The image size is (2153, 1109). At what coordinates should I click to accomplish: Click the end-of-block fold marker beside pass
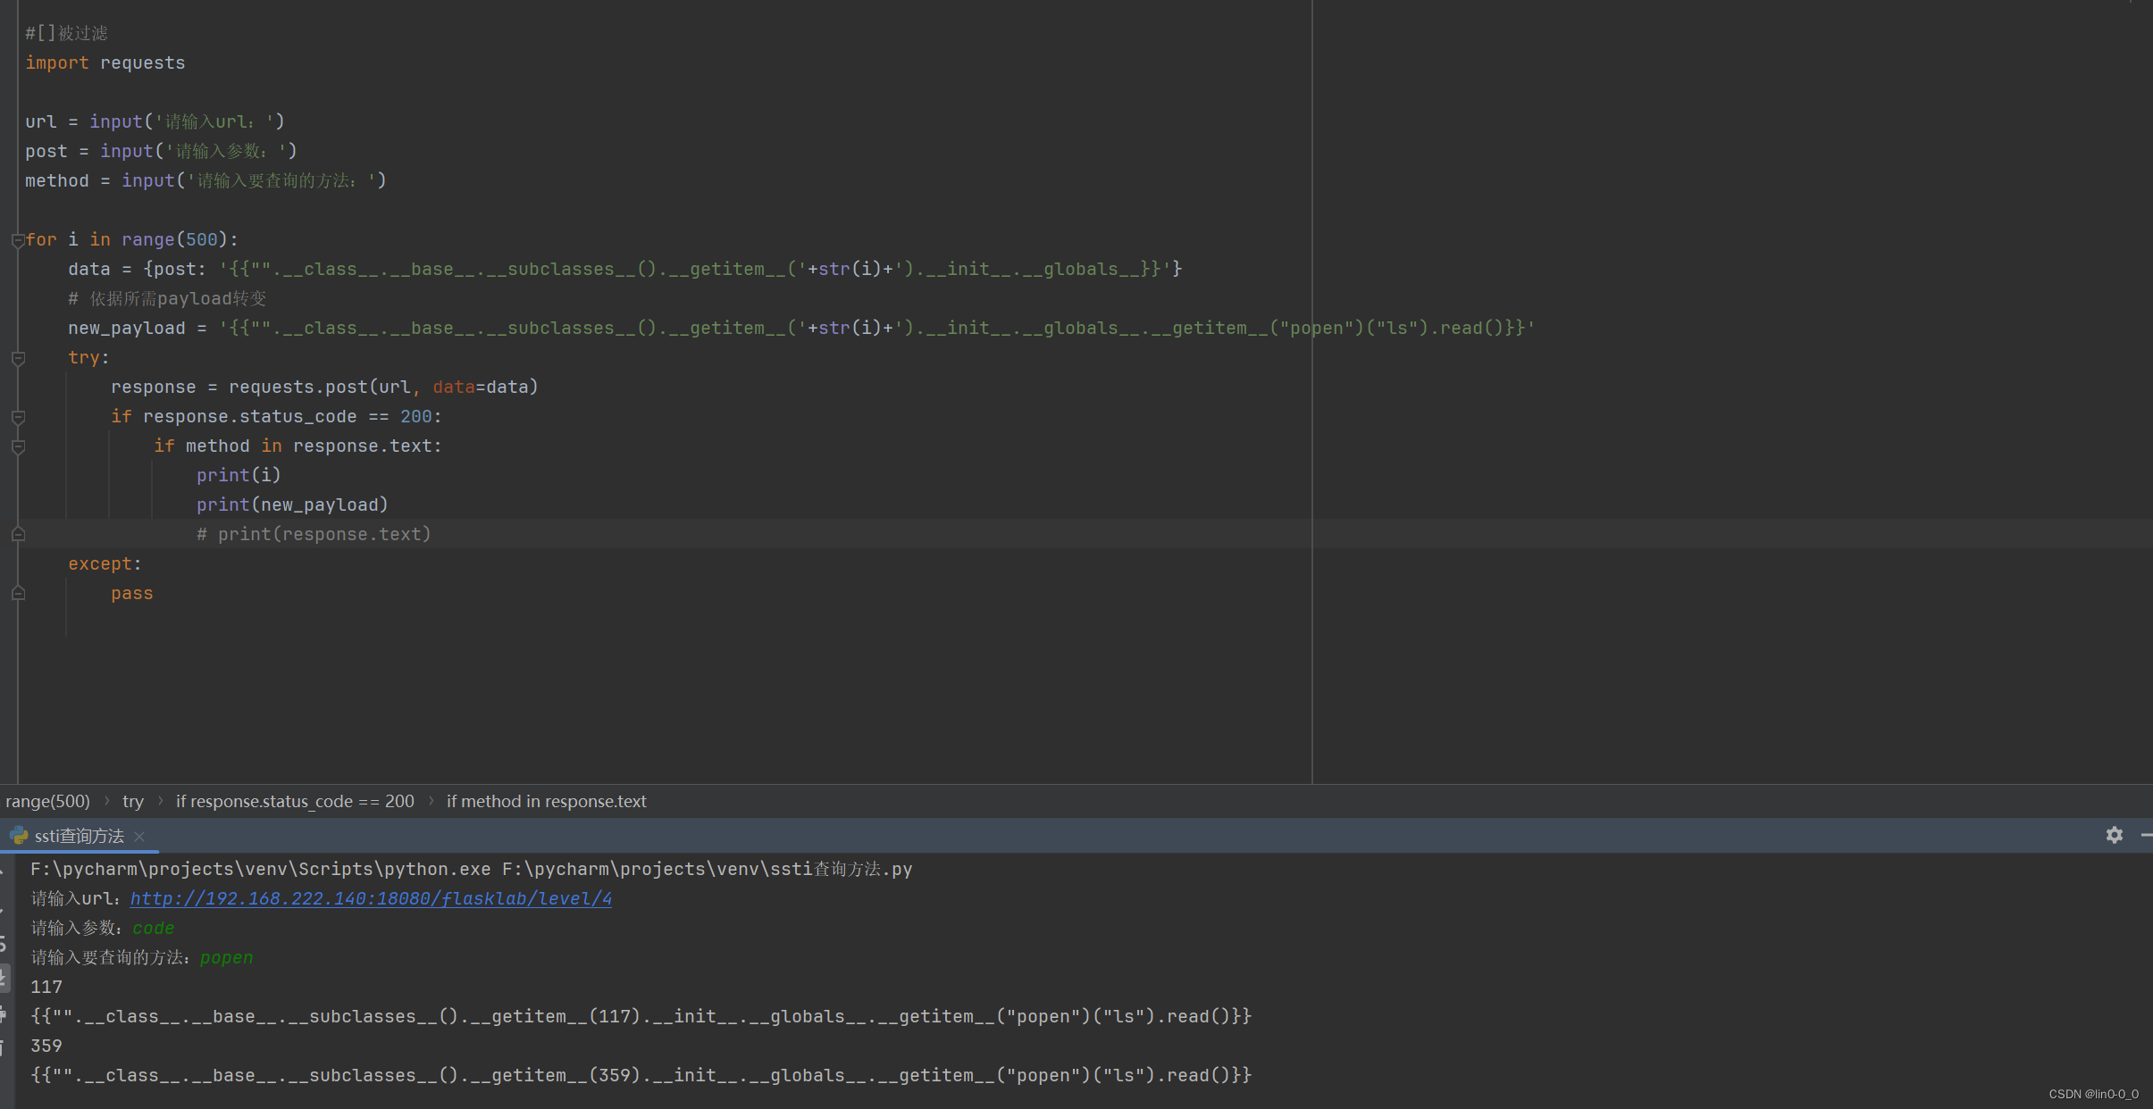17,594
